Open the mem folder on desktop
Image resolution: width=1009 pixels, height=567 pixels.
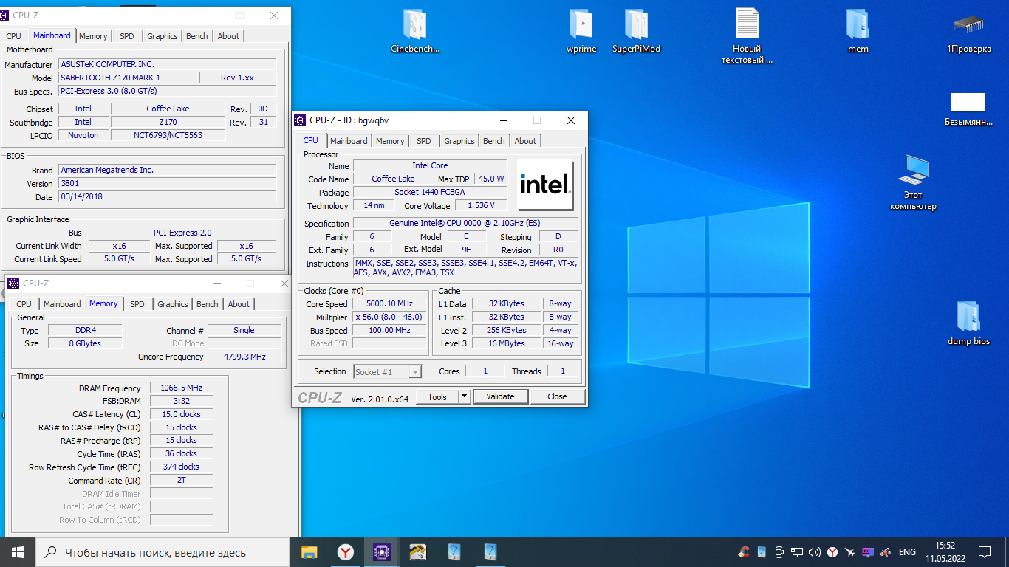coord(858,31)
